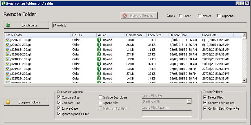Click the file icon for 324888-100.gif

[7, 59]
